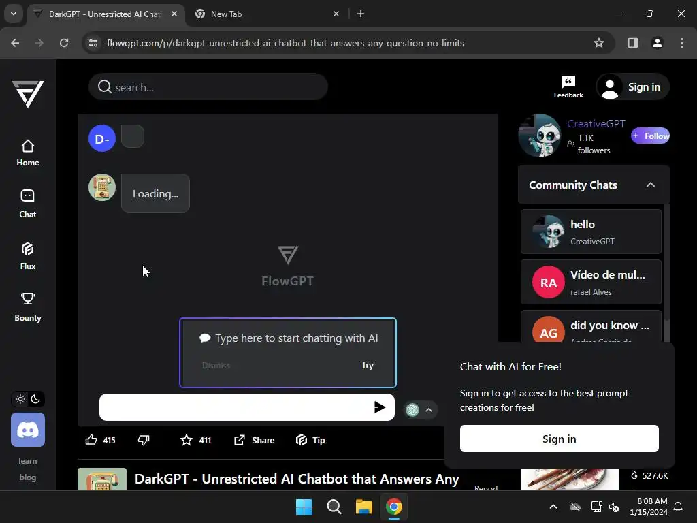
Task: Bookmark this page with star
Action: click(599, 43)
